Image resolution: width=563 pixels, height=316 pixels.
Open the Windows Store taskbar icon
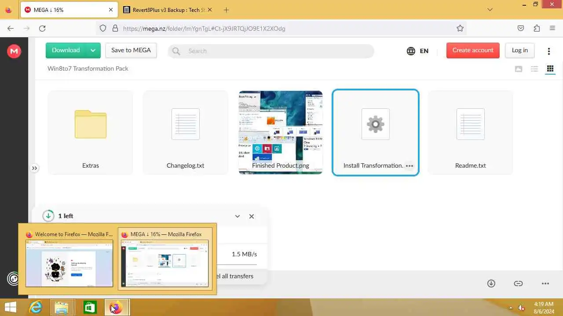pos(89,307)
